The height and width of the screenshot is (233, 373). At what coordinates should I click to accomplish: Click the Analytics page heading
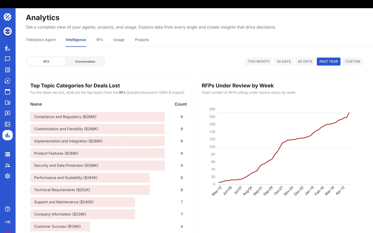pos(43,18)
